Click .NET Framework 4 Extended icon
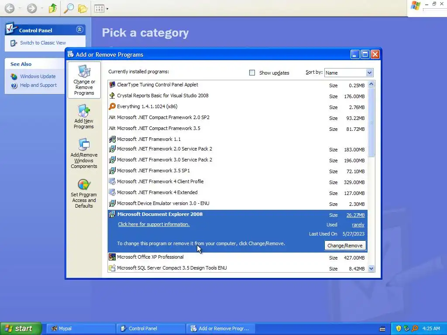 coord(112,192)
